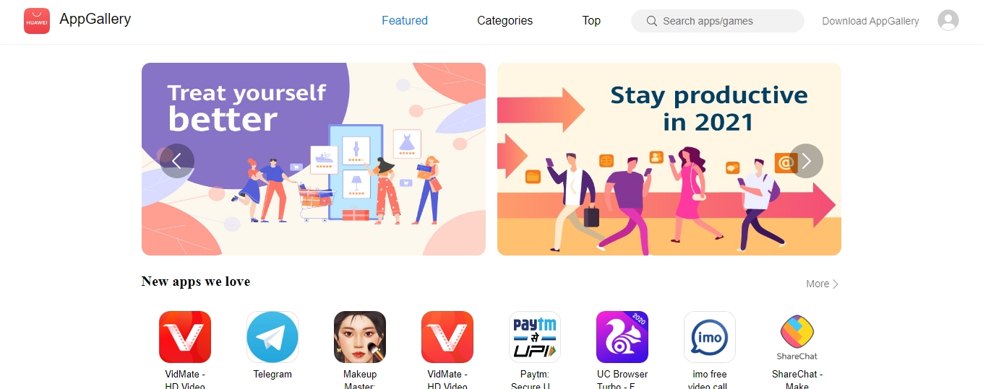Expand New apps list via More
The image size is (983, 389).
click(823, 284)
